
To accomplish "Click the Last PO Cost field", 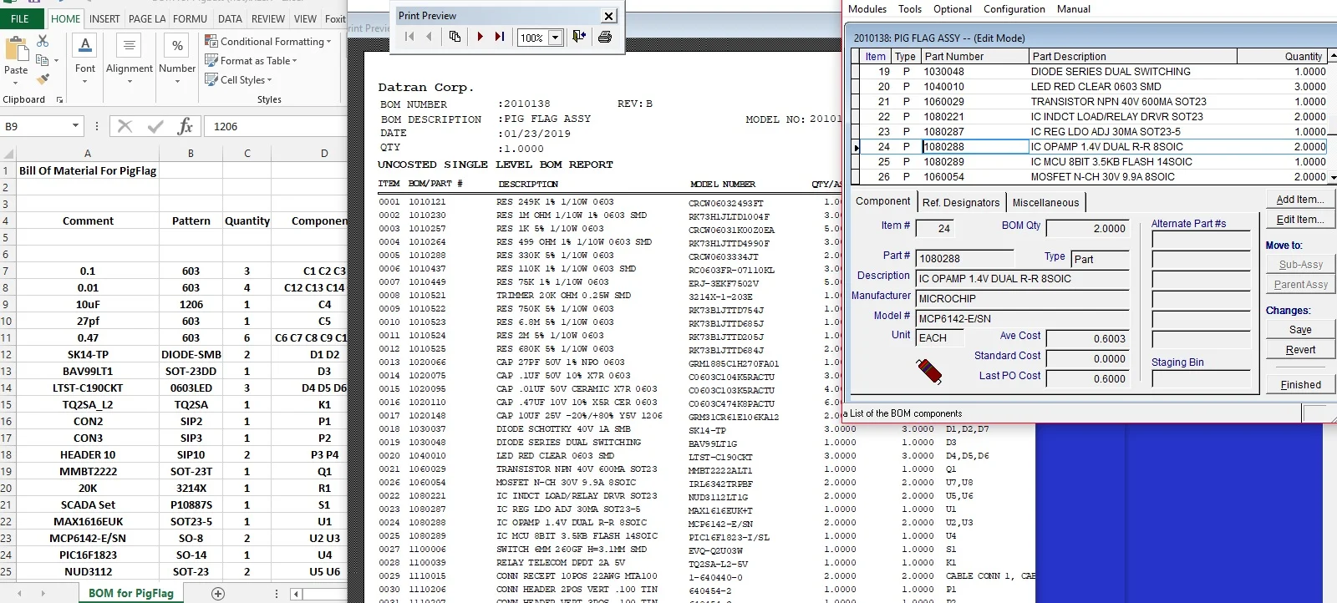I will pos(1087,379).
